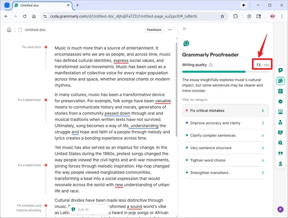Click the page icon beside Untitled doc
Viewport: 288px width, 218px height.
(x=20, y=30)
